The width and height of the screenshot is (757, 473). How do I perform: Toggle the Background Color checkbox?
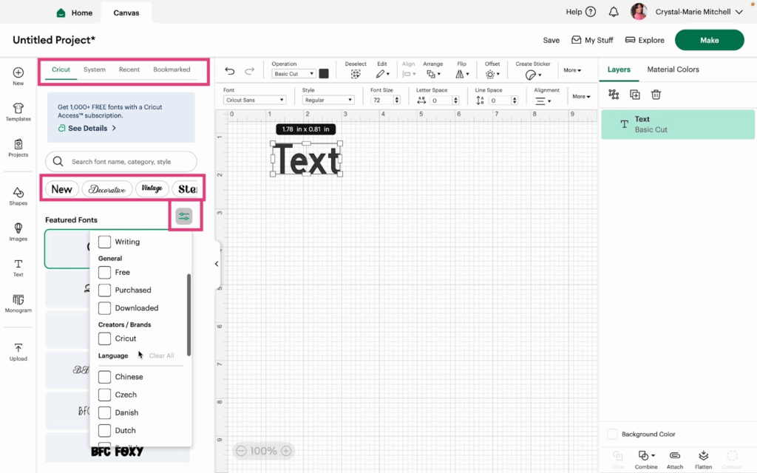[612, 434]
